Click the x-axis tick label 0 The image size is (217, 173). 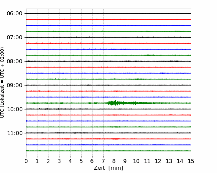pyautogui.click(x=26, y=161)
